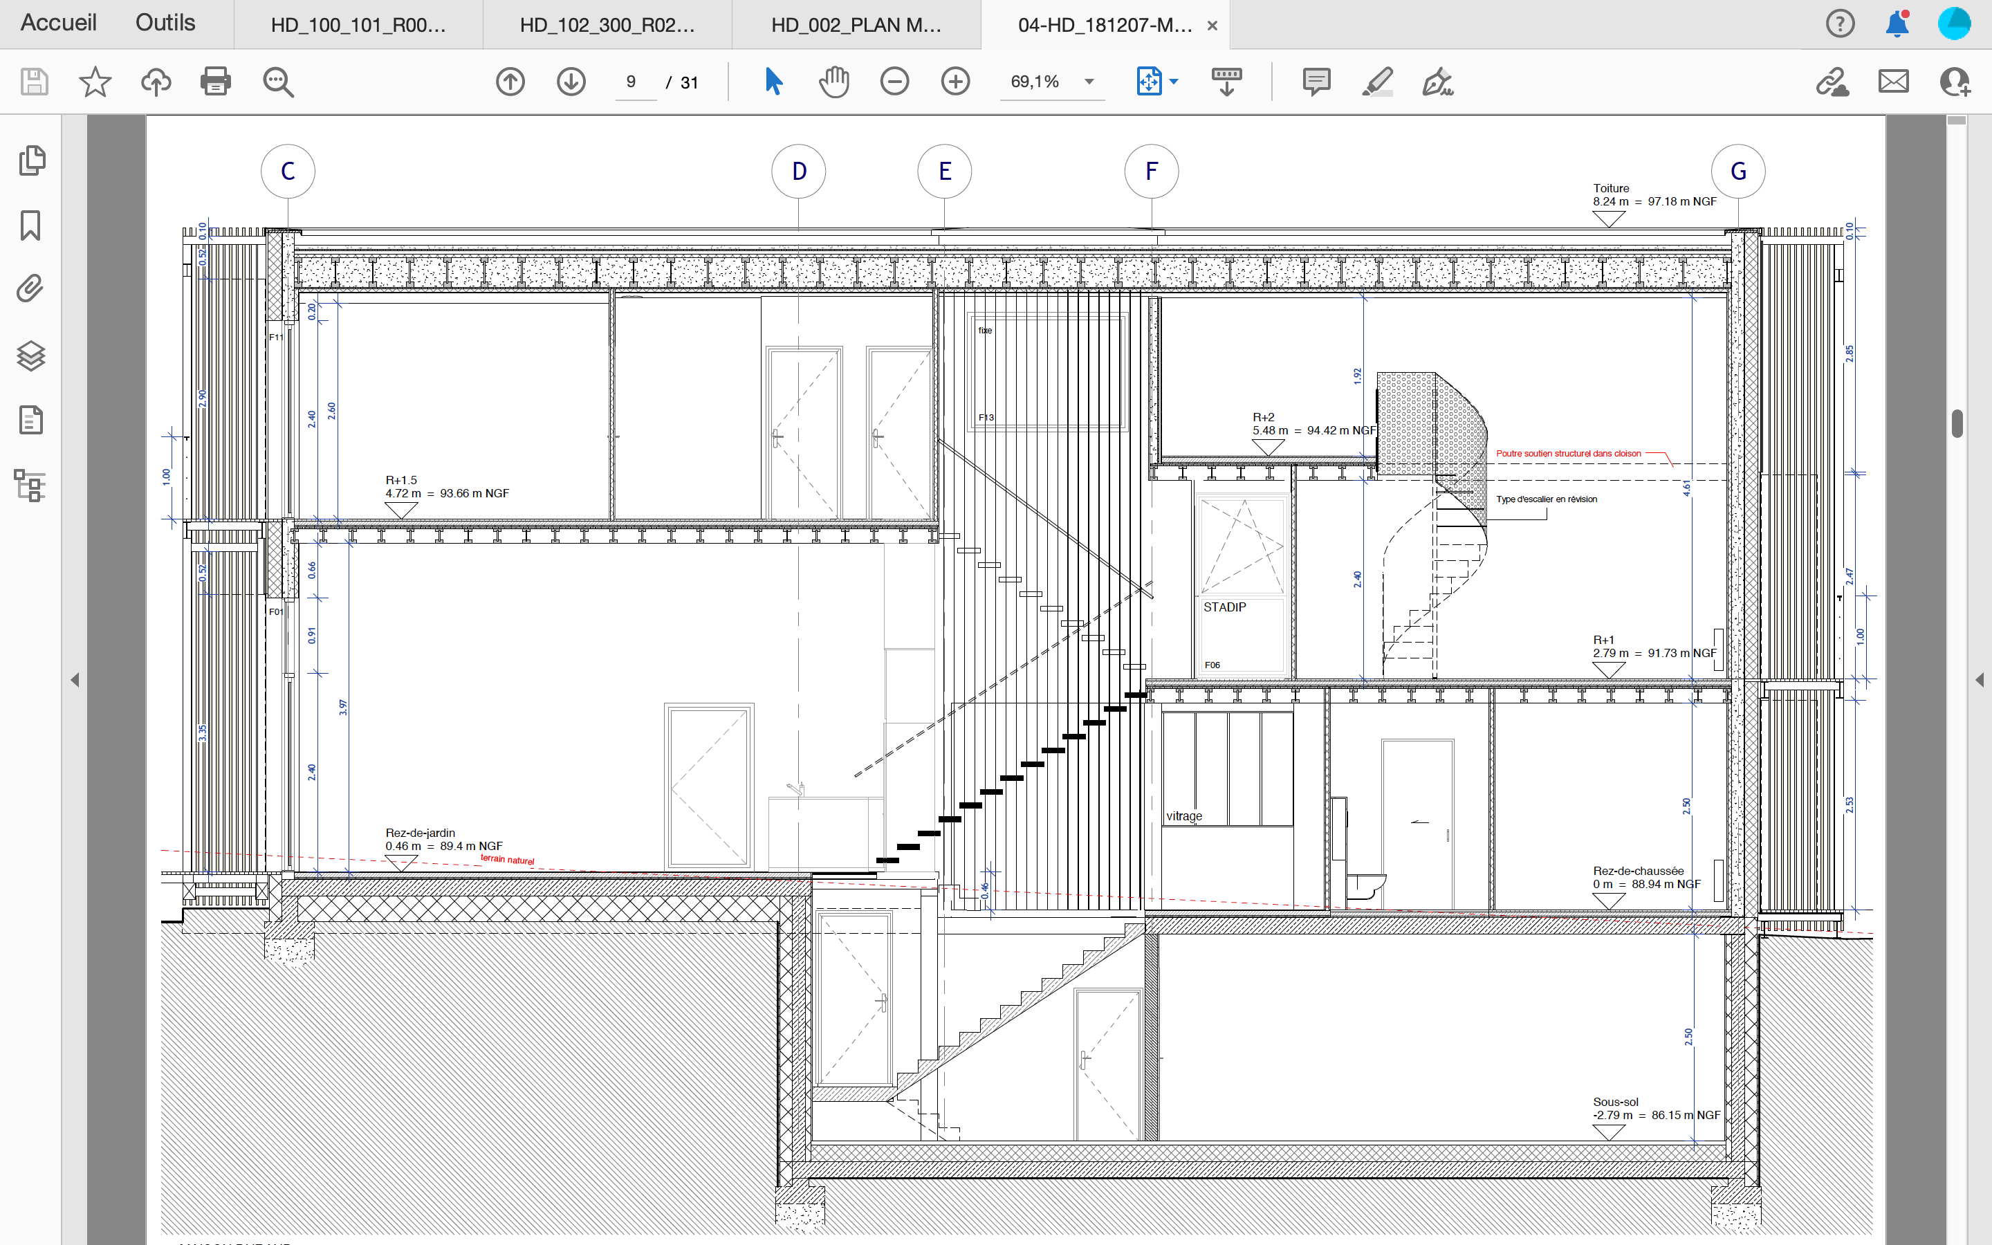
Task: Open the zoom percentage dropdown
Action: 1089,82
